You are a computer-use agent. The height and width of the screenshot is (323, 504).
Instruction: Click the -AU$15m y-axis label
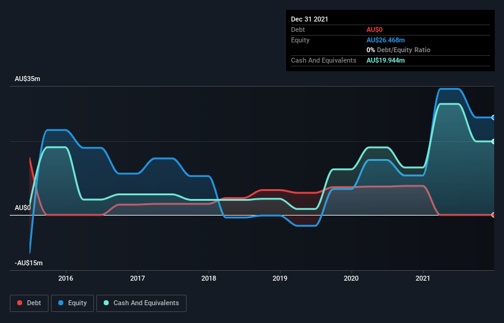29,263
